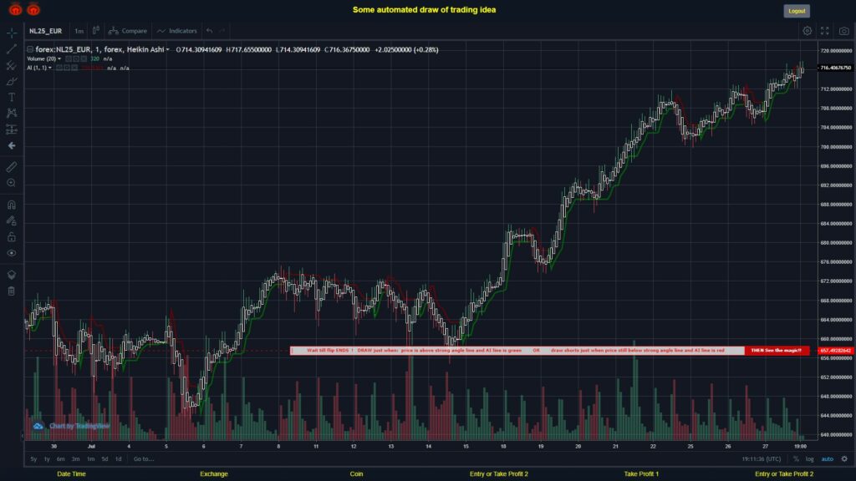
Task: Click the 19:11:36 (UTC) clock timezone
Action: pos(761,459)
